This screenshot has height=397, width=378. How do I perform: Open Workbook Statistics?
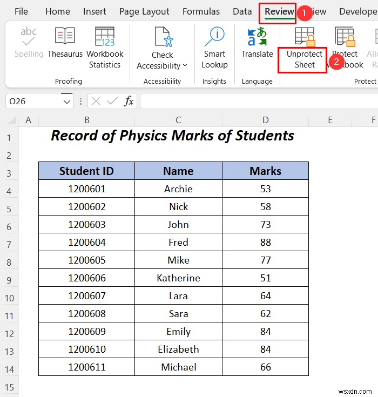105,48
